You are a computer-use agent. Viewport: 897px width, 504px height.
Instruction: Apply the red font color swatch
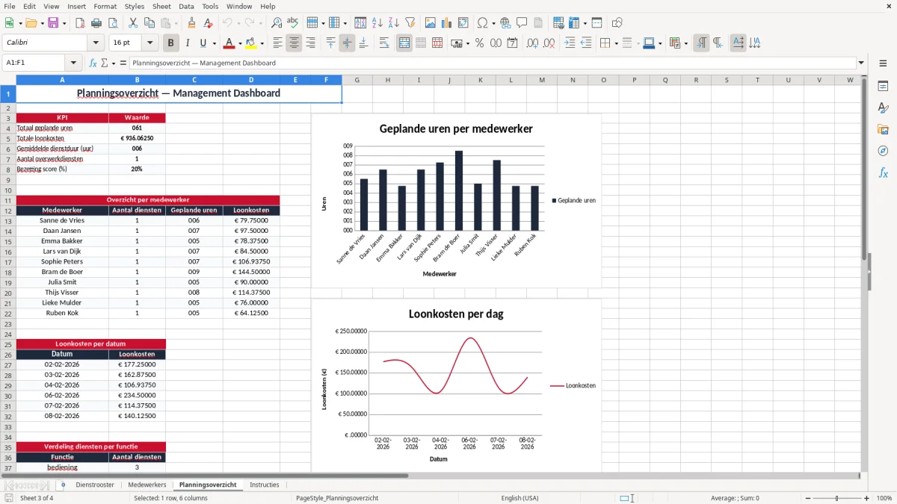[229, 43]
